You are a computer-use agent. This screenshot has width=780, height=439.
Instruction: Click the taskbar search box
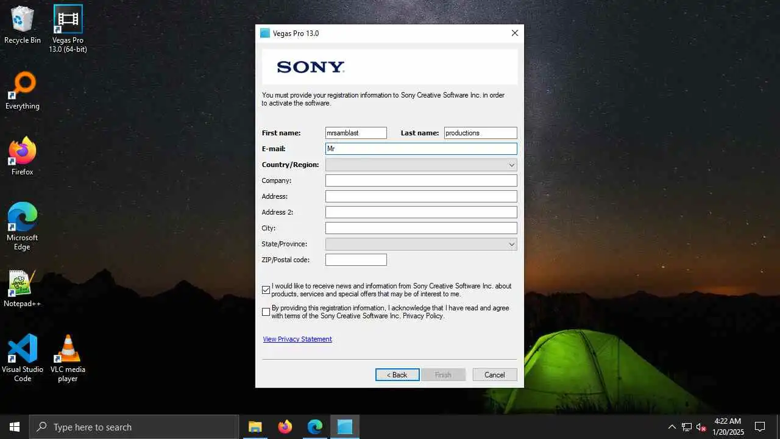pyautogui.click(x=134, y=427)
